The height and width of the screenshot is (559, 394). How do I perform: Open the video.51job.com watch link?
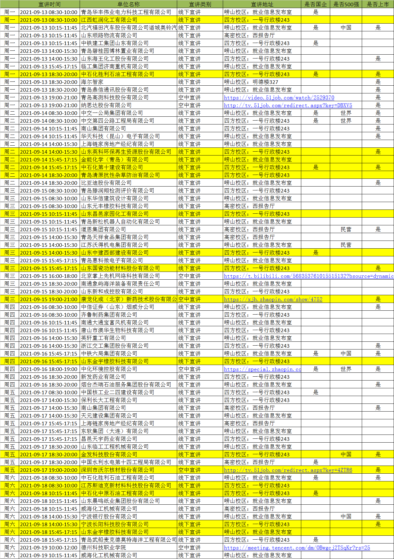pos(279,98)
